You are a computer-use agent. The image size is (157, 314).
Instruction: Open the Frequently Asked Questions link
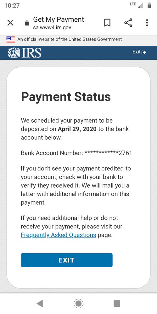coord(59,235)
